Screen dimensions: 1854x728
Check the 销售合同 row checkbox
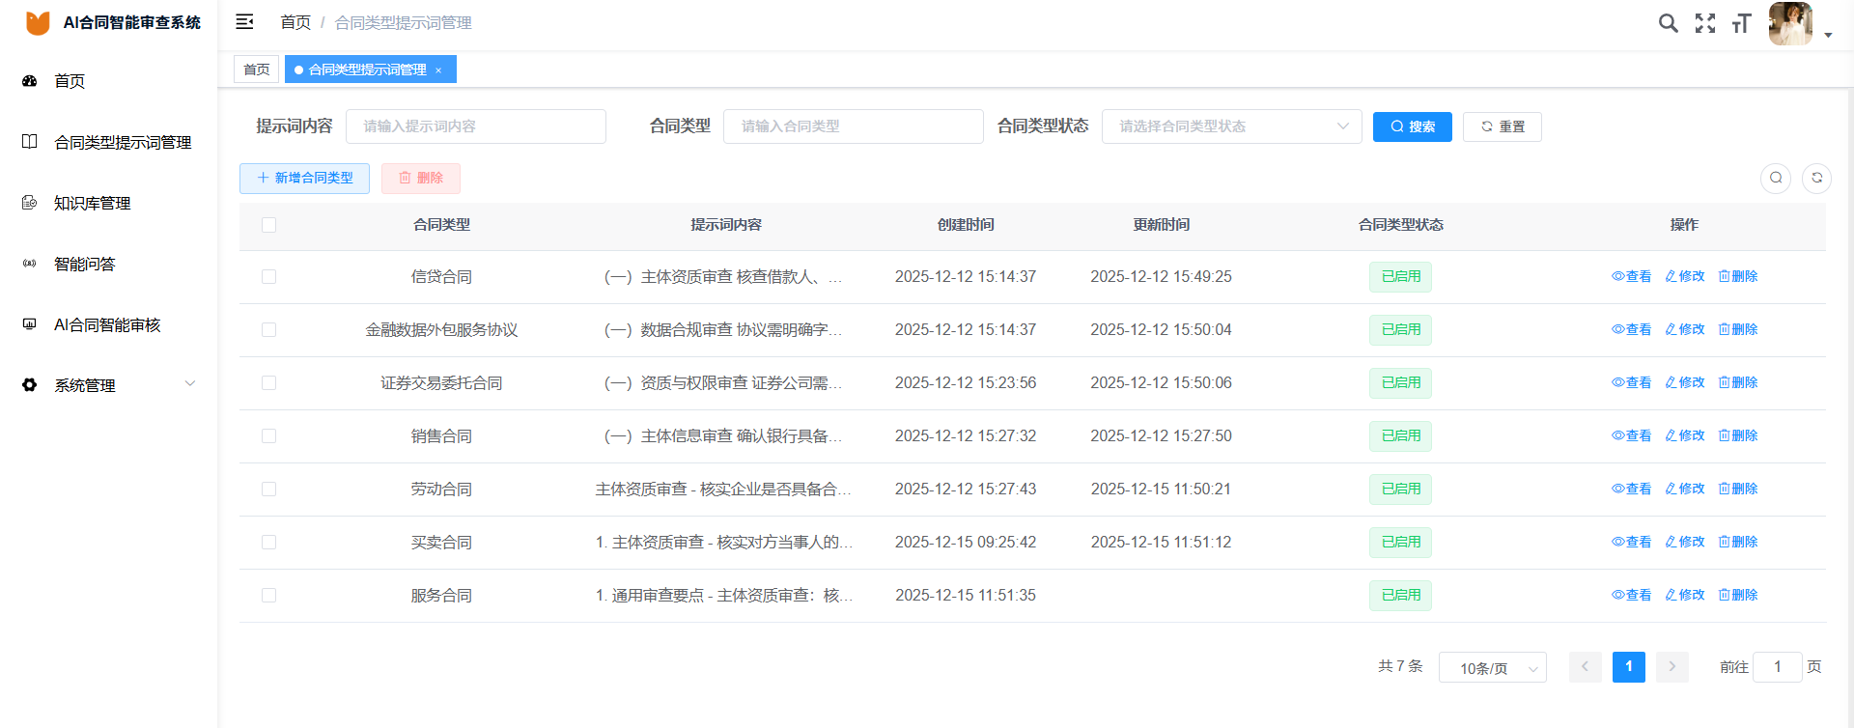click(x=268, y=436)
